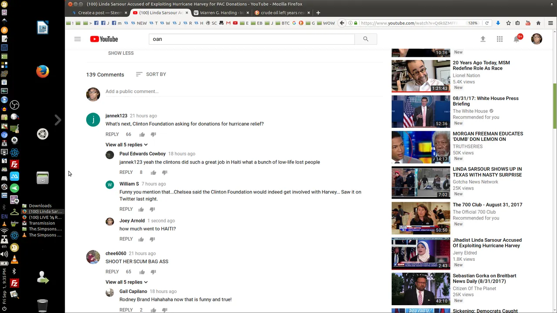Click the Firefox URL address bar
Viewport: 557px width, 313px height.
pos(409,23)
